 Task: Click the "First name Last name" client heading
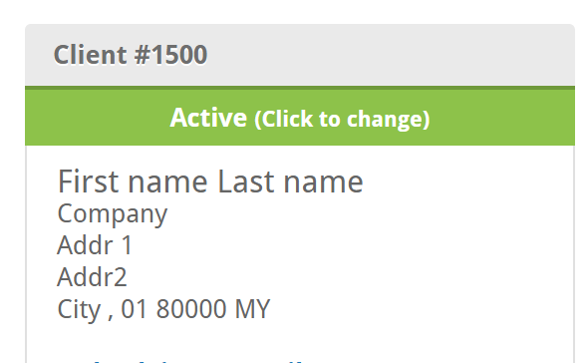210,181
